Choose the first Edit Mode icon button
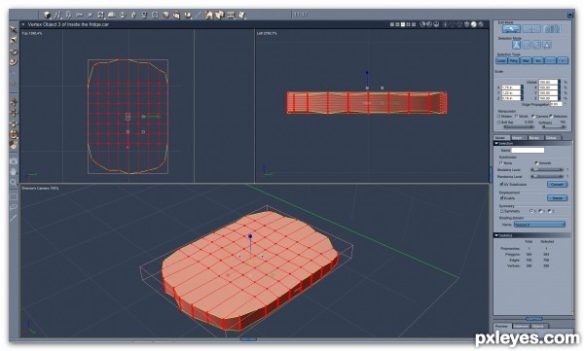This screenshot has height=351, width=584. pos(511,28)
